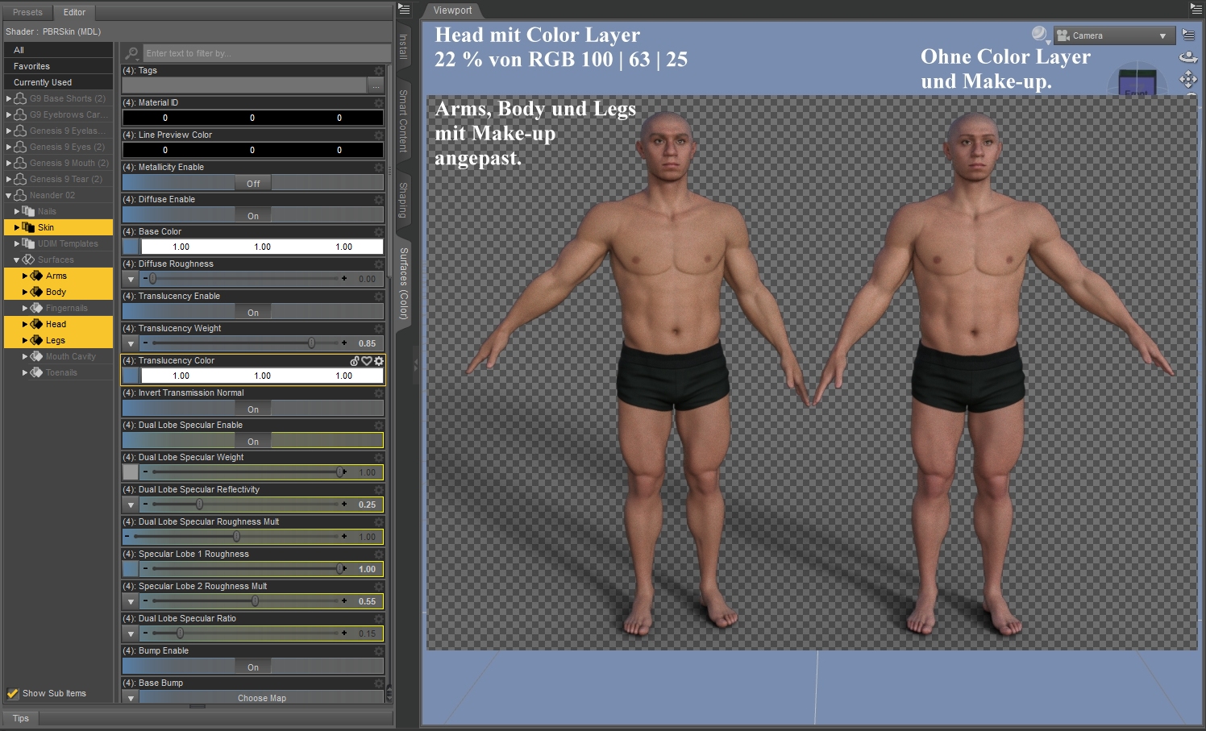This screenshot has width=1206, height=731.
Task: Click the Base Bump Choose Map button
Action: [262, 698]
